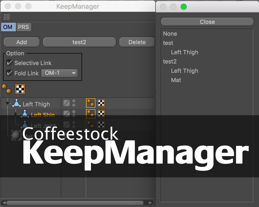Collapse the Left Thigh tree branch
This screenshot has width=259, height=207.
(x=7, y=103)
